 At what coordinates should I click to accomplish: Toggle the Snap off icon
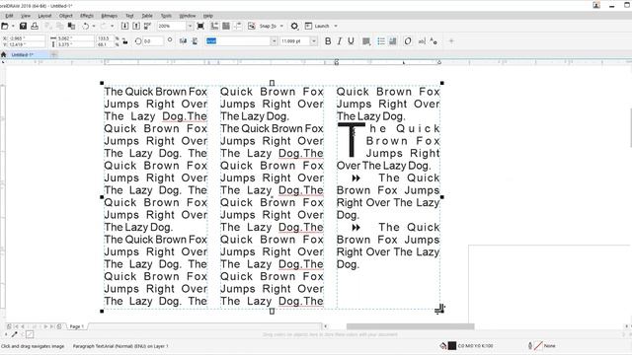coord(252,27)
